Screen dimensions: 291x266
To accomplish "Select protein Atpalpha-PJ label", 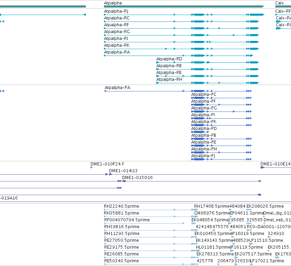I will pos(203,156).
